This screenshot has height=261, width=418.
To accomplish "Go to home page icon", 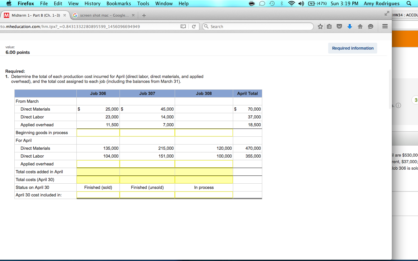I will [361, 26].
